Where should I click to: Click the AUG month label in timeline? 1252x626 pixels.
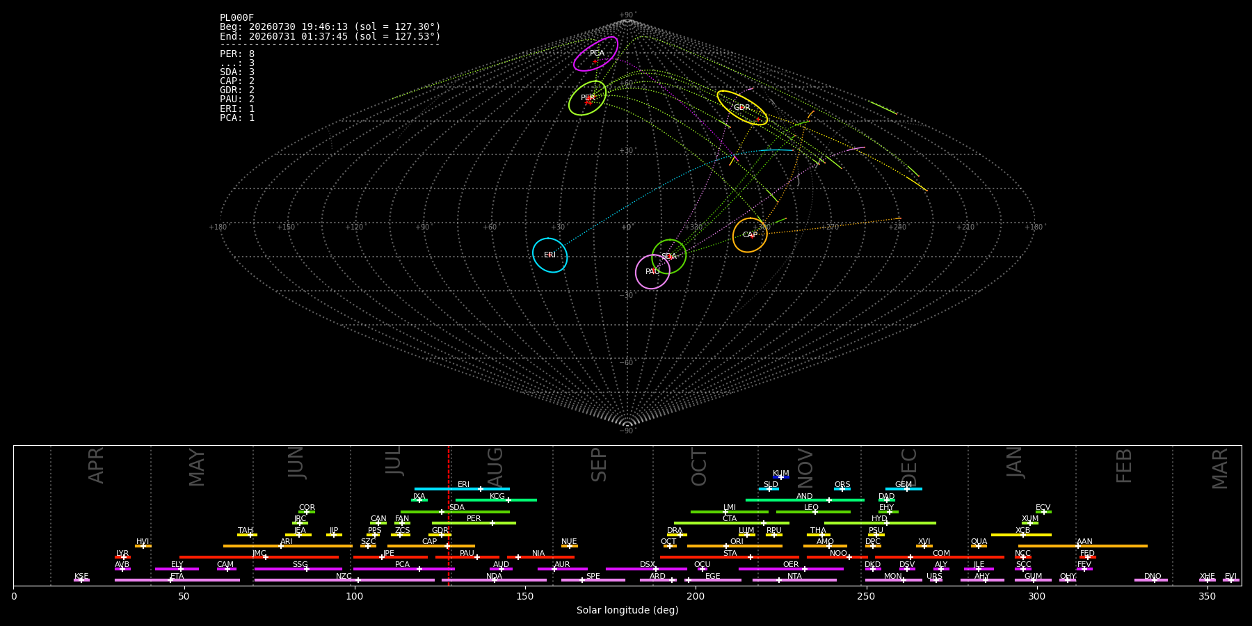[x=495, y=468]
